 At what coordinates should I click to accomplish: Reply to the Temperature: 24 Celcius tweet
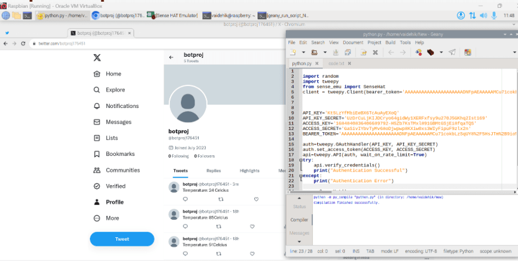point(186,199)
